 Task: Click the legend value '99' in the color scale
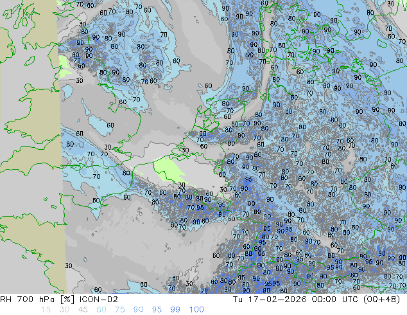pos(175,310)
